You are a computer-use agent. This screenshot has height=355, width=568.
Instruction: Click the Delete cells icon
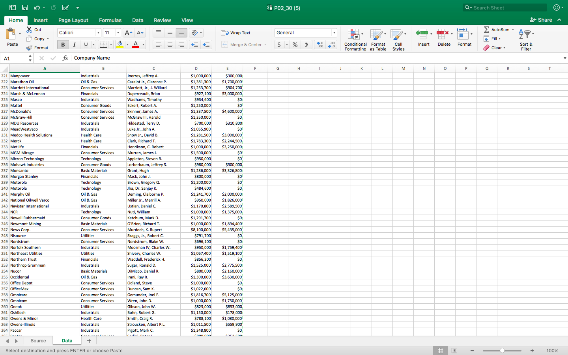pyautogui.click(x=443, y=34)
